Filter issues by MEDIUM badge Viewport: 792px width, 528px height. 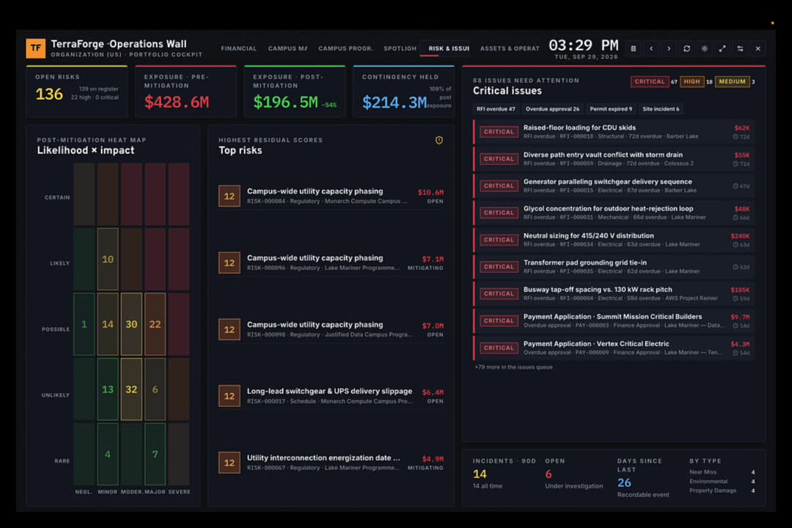732,81
